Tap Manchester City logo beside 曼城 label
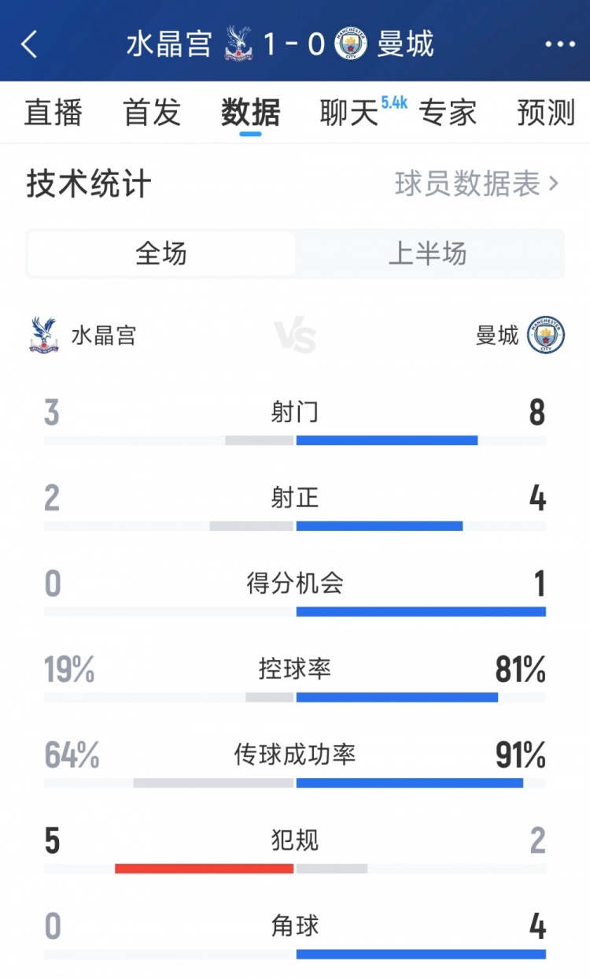The image size is (590, 979). coord(545,336)
